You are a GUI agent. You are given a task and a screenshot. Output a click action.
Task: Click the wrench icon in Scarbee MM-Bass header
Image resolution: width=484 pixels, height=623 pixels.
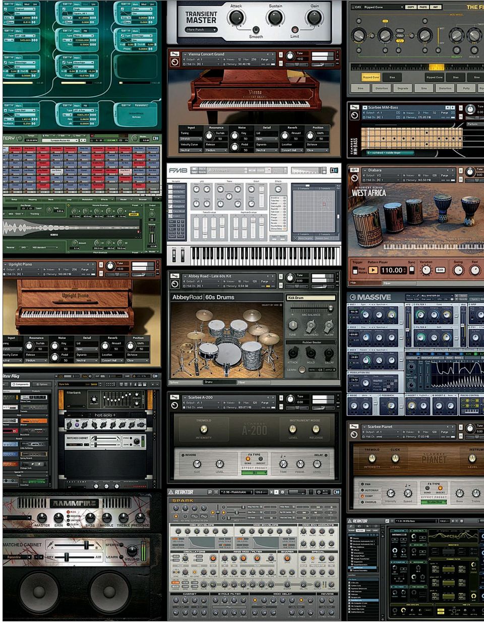(355, 107)
